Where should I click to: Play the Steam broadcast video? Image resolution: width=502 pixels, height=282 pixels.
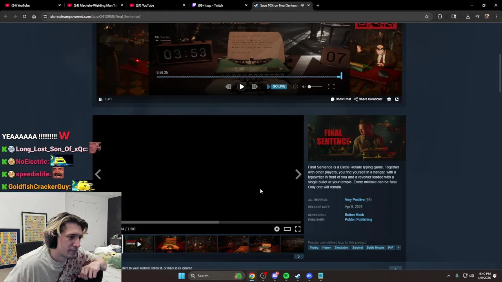(x=242, y=87)
